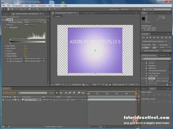Click the histogram gamma midpoint slider

tap(29, 39)
